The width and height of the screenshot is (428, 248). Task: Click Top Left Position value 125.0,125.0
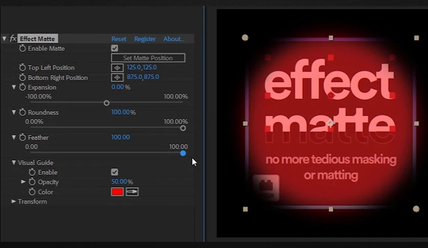click(142, 67)
